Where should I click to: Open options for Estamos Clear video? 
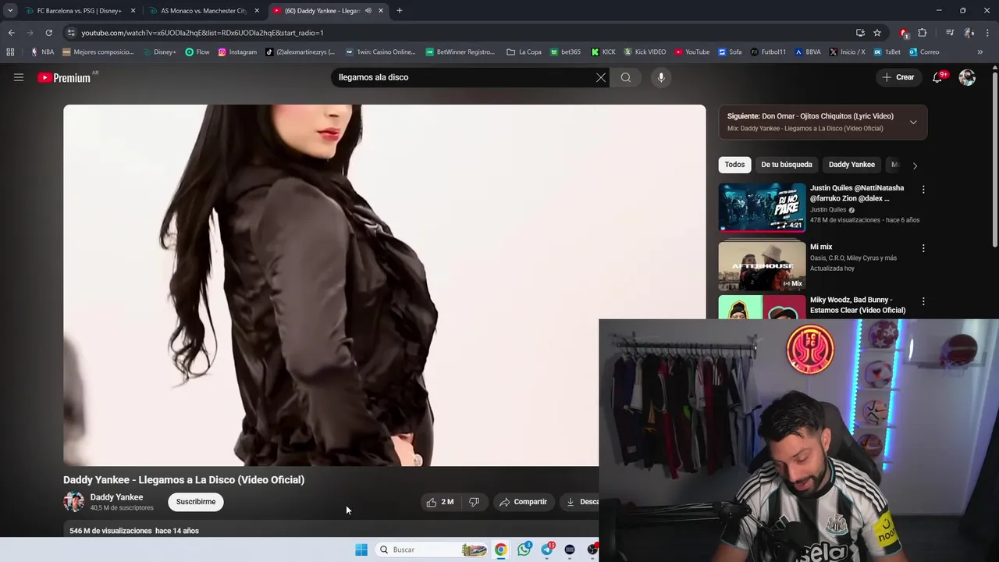tap(923, 301)
